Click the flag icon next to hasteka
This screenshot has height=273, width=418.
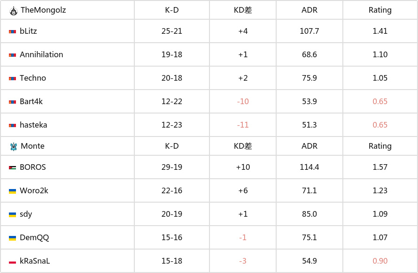click(12, 125)
